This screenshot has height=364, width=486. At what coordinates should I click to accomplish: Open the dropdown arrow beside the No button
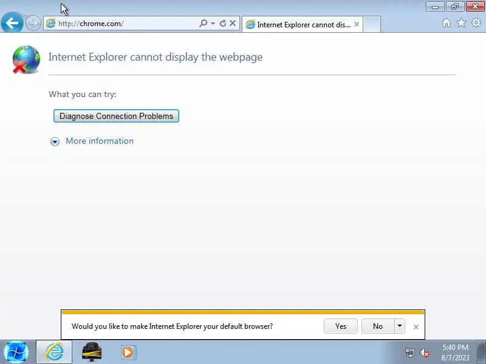pos(400,326)
